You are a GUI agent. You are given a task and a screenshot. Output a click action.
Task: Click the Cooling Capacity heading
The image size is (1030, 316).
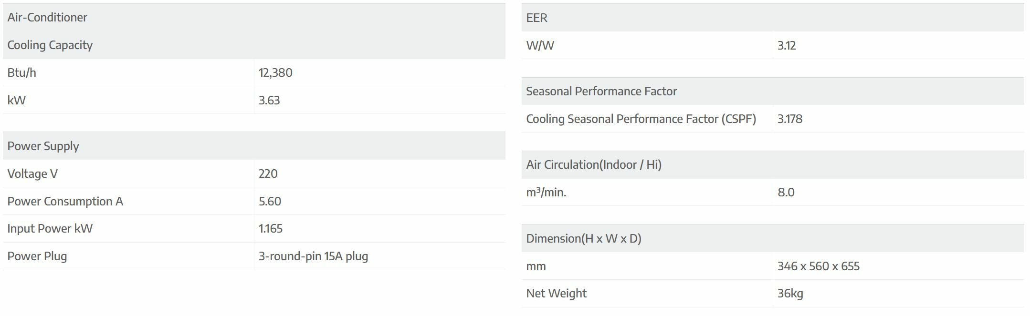pyautogui.click(x=50, y=45)
